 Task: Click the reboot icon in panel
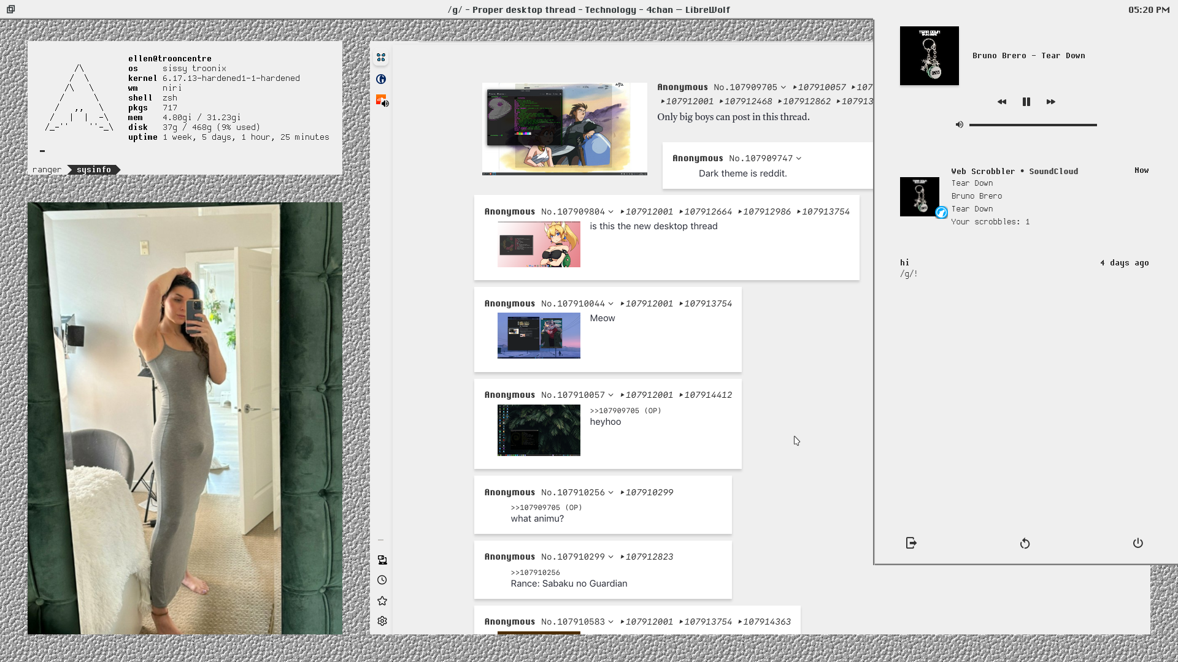point(1025,544)
